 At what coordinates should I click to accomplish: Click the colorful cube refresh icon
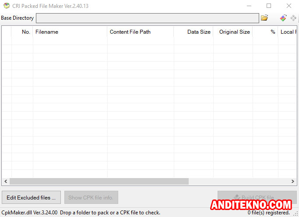point(283,18)
